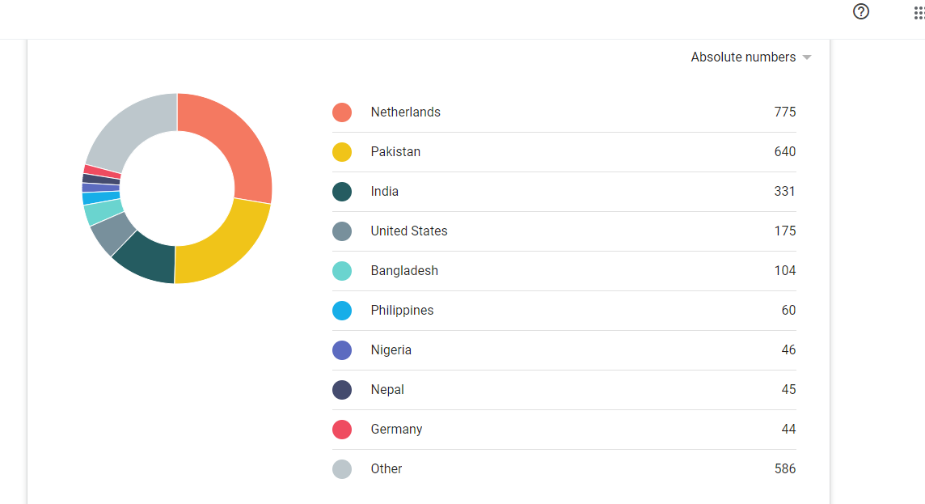Click the Other value 586
The height and width of the screenshot is (504, 925).
point(784,468)
